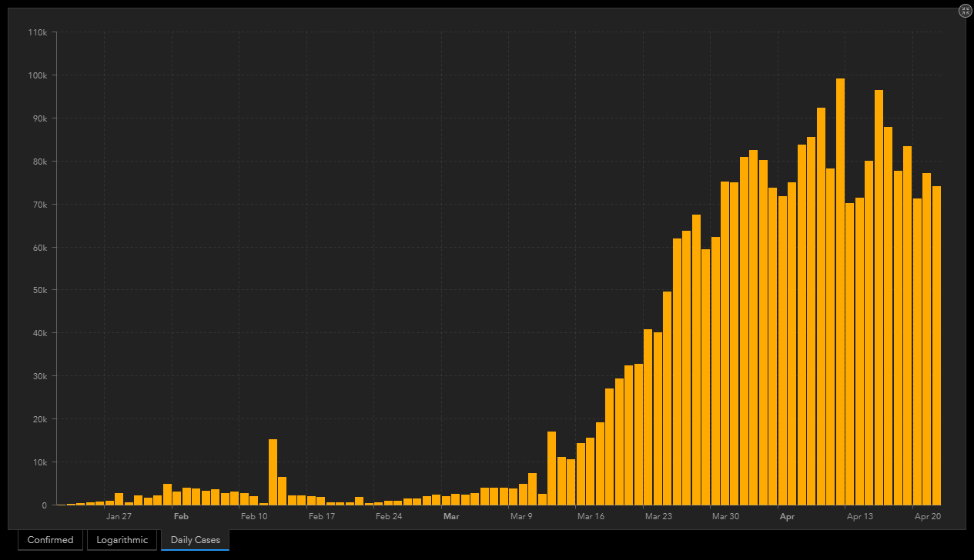Click the 110k y-axis label
974x560 pixels.
tap(37, 32)
